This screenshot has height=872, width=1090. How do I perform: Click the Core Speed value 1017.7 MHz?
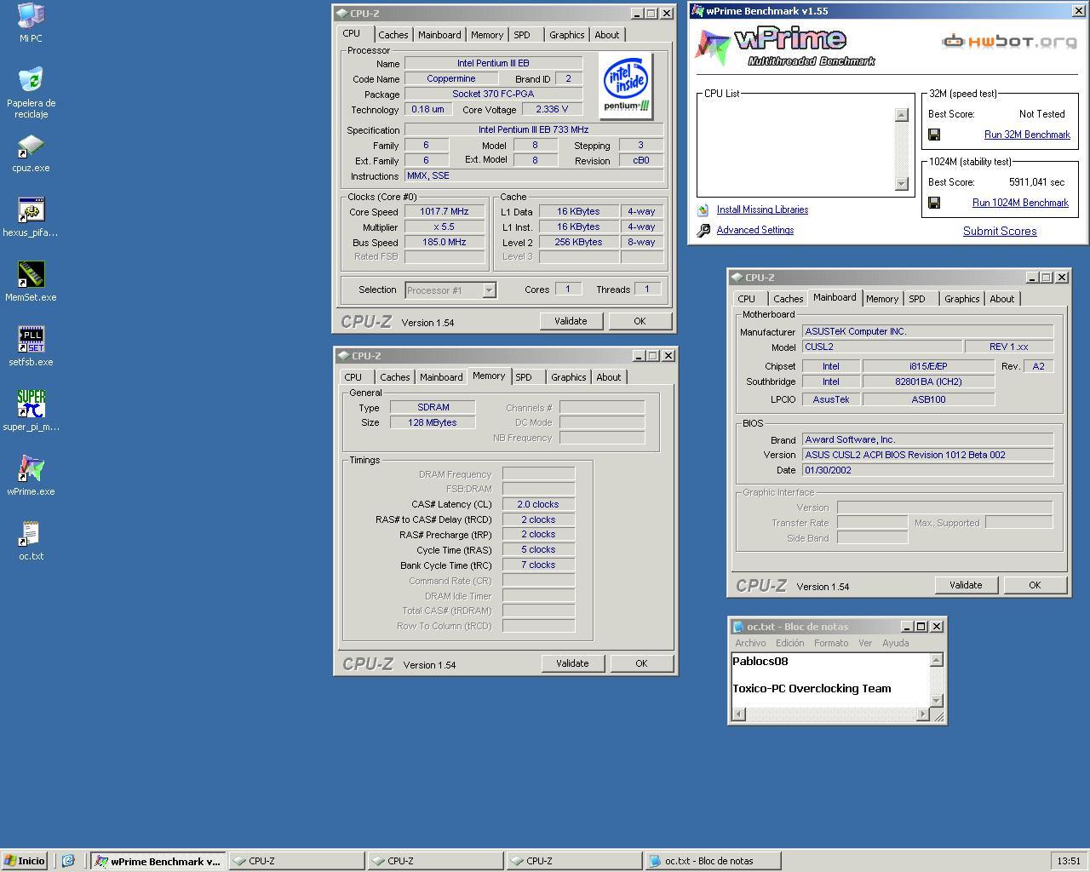click(444, 212)
